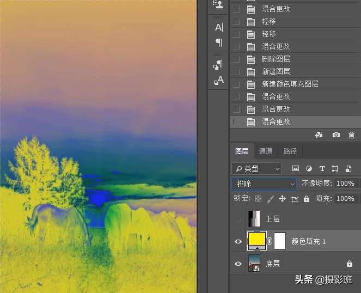
Task: Switch to the 路径 tab
Action: click(290, 151)
